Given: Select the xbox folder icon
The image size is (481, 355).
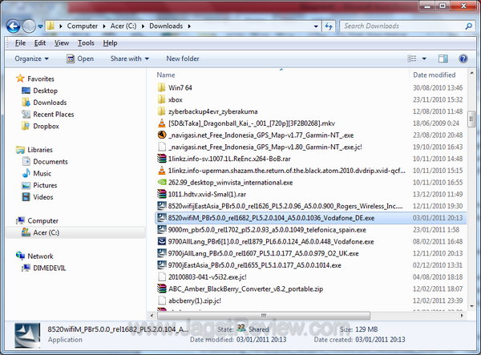Looking at the screenshot, I should coord(162,99).
